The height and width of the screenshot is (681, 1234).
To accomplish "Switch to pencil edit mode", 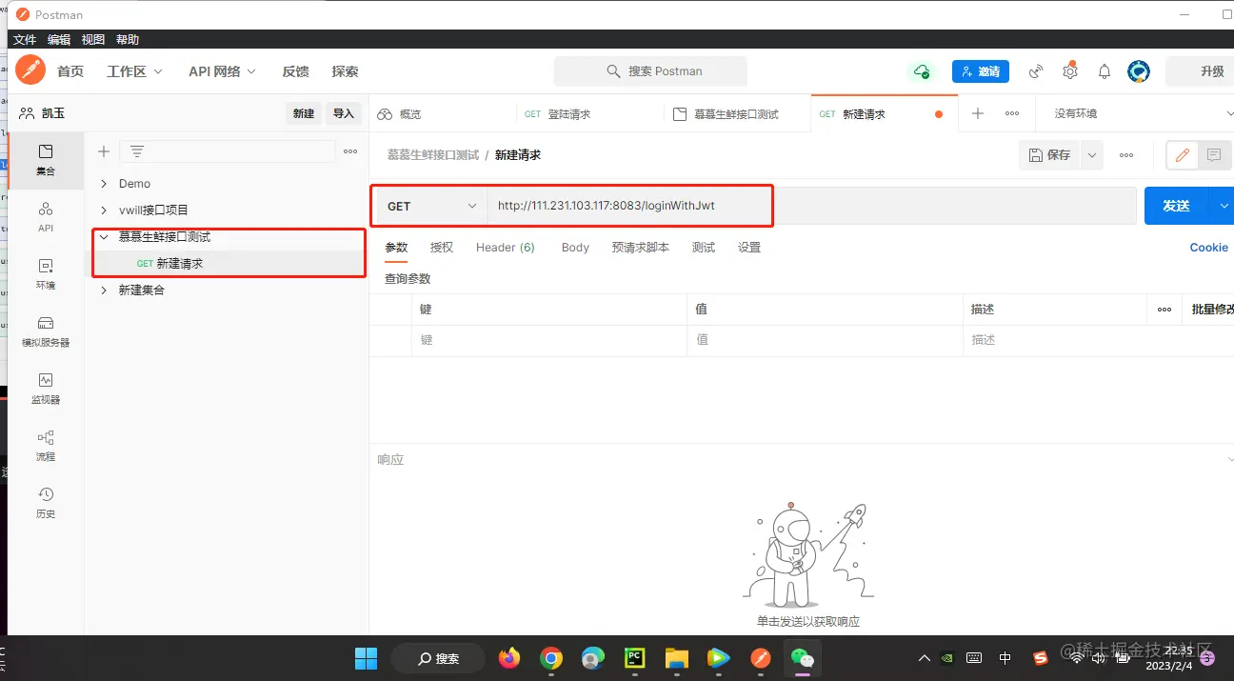I will coord(1183,155).
